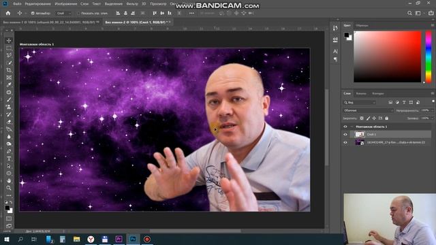This screenshot has height=245, width=436.
Task: Open the Layers panel flyout menu
Action: (x=433, y=93)
